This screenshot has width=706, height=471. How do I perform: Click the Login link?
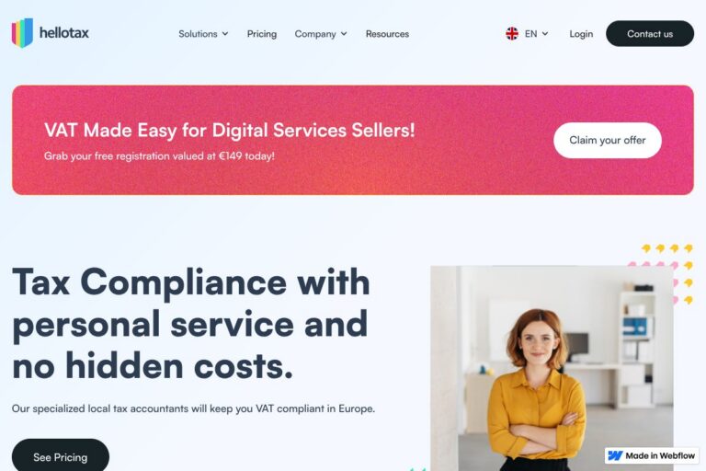click(x=581, y=34)
